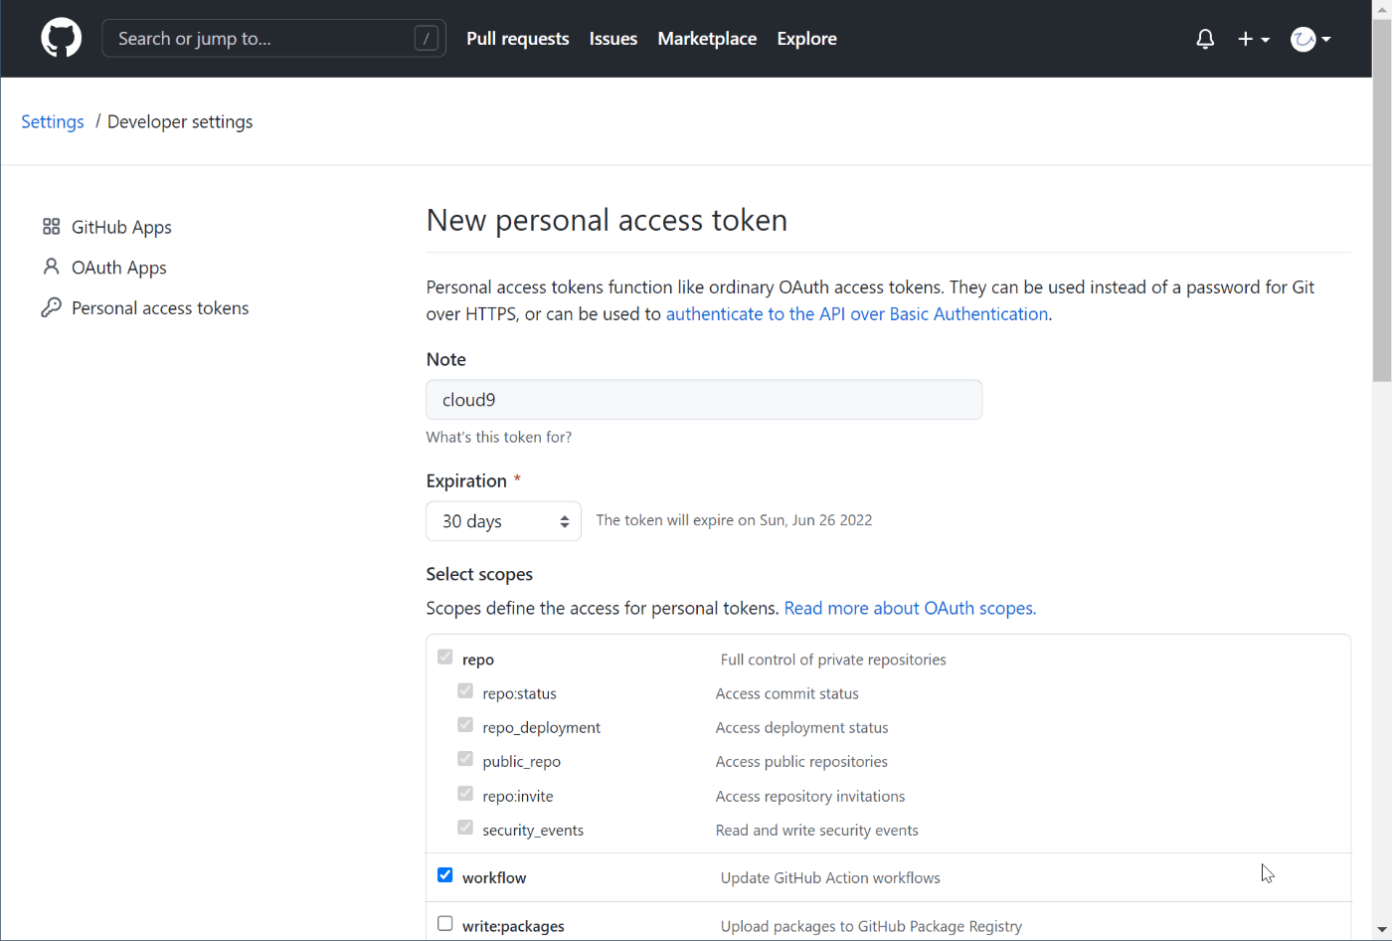This screenshot has width=1392, height=941.
Task: Select Personal access tokens in the sidebar
Action: (x=160, y=308)
